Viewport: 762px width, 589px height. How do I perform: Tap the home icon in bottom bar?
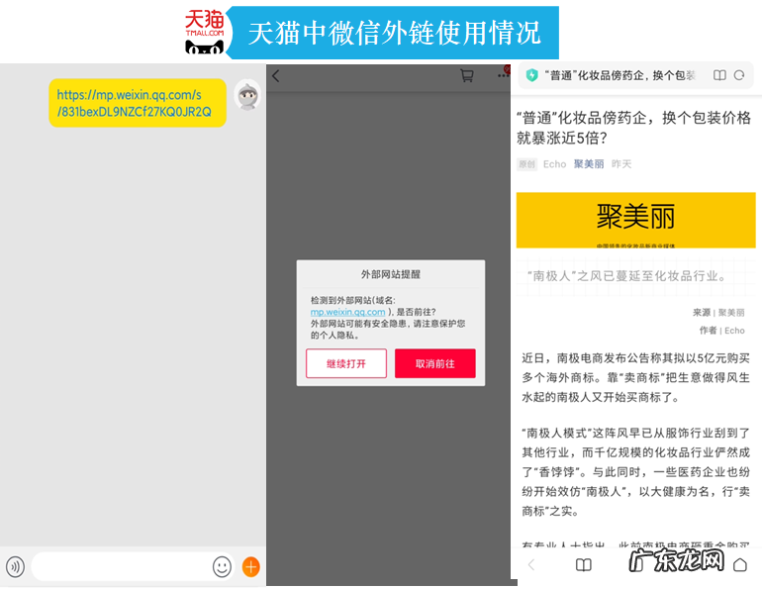[739, 564]
